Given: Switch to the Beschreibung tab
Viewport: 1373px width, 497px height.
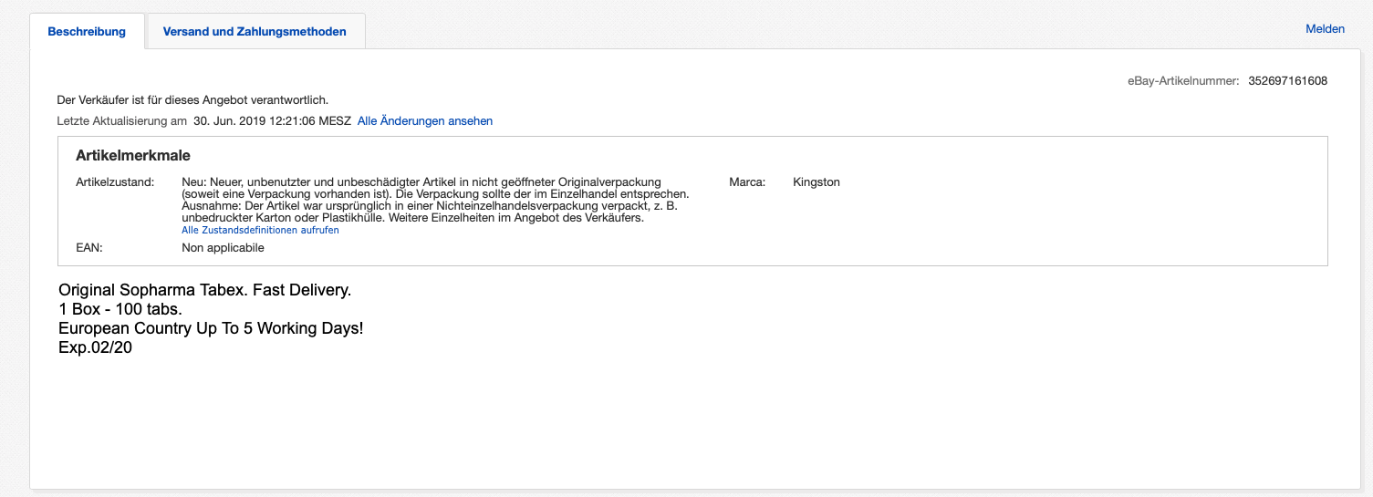Looking at the screenshot, I should (x=87, y=32).
